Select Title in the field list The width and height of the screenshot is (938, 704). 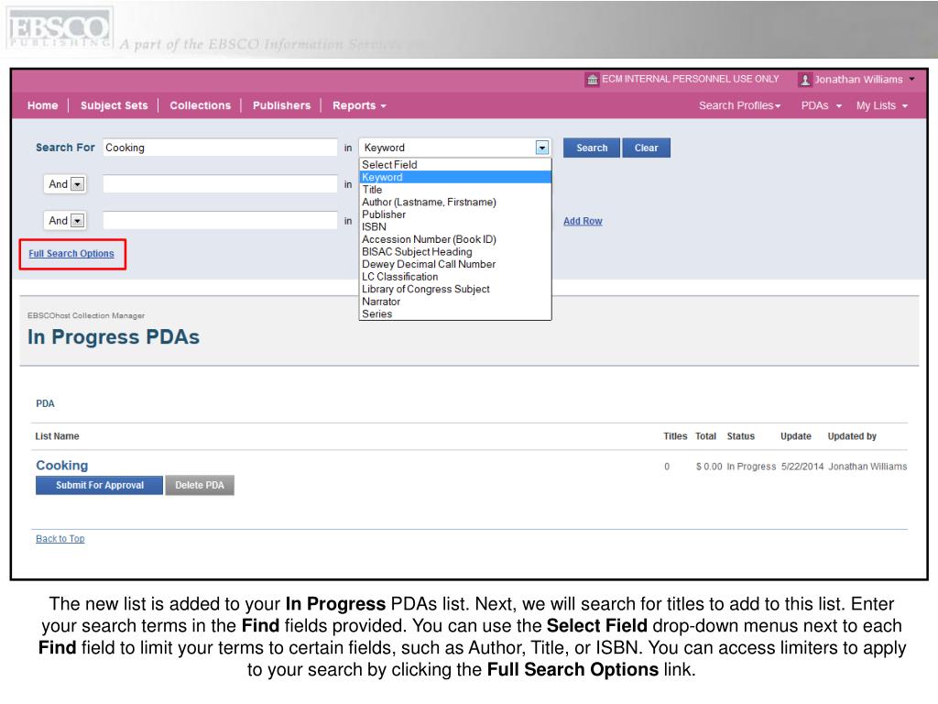point(454,190)
